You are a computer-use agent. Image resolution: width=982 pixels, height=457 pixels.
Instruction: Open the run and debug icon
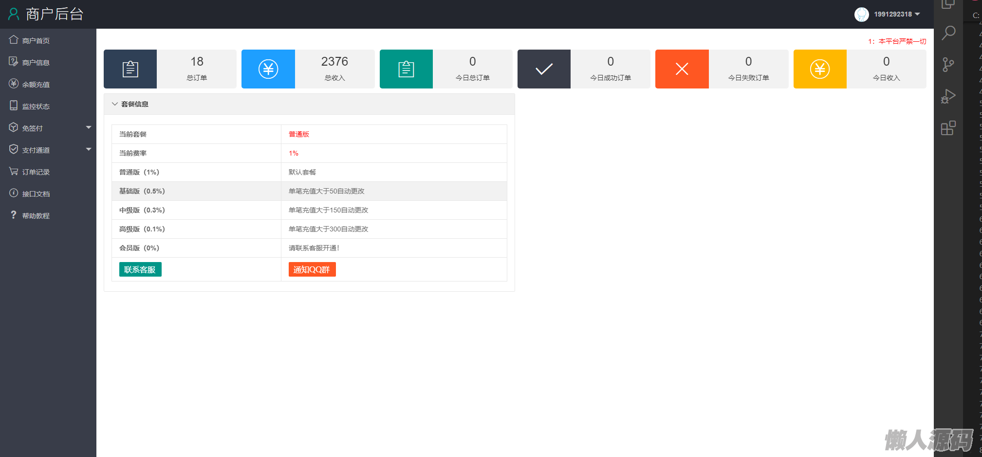948,96
